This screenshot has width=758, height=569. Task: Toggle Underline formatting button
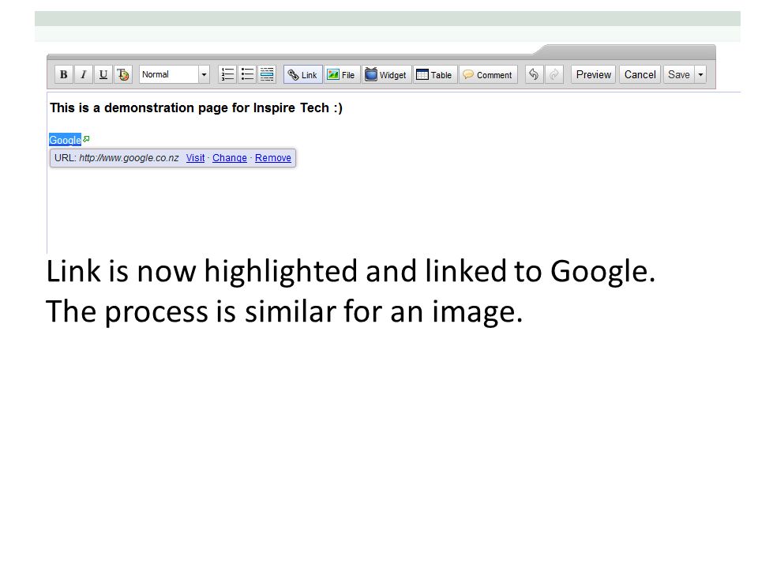(103, 74)
